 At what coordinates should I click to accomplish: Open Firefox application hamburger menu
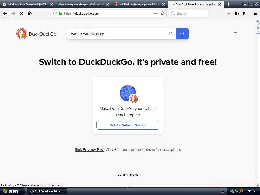(x=255, y=13)
